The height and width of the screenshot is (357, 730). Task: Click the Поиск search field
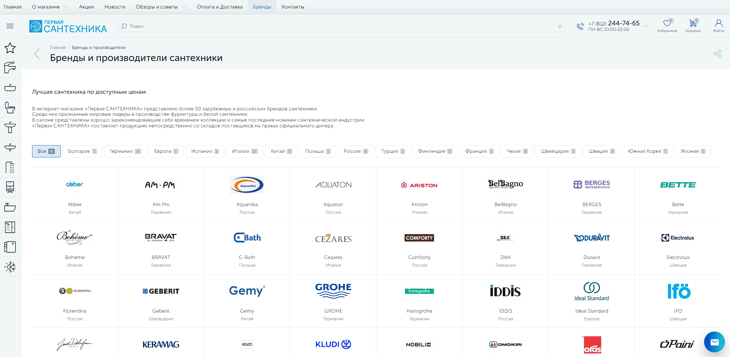tap(341, 26)
